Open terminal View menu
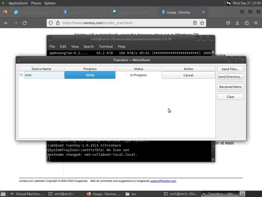 pyautogui.click(x=75, y=47)
